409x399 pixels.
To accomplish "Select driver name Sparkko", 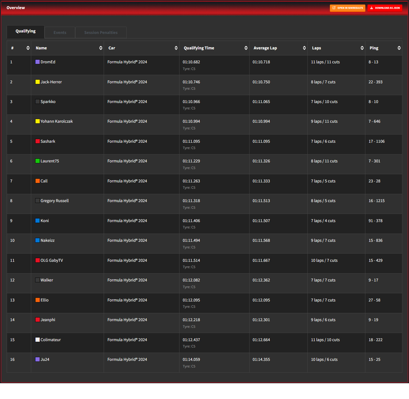I will point(48,101).
